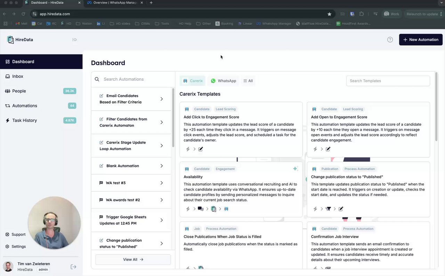Click the Search Templates field
The width and height of the screenshot is (445, 276).
[388, 81]
